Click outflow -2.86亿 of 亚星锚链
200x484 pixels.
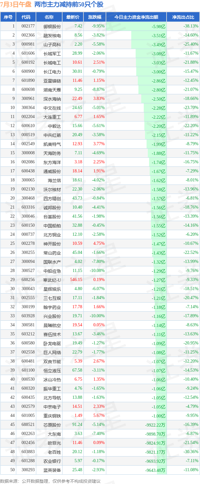158,81
